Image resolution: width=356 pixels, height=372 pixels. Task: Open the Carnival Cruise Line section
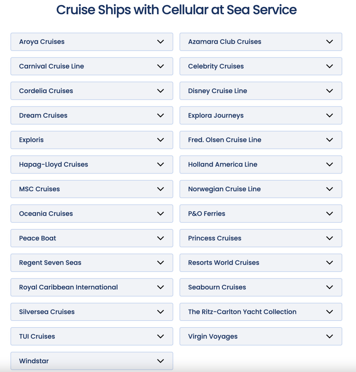[x=92, y=66]
